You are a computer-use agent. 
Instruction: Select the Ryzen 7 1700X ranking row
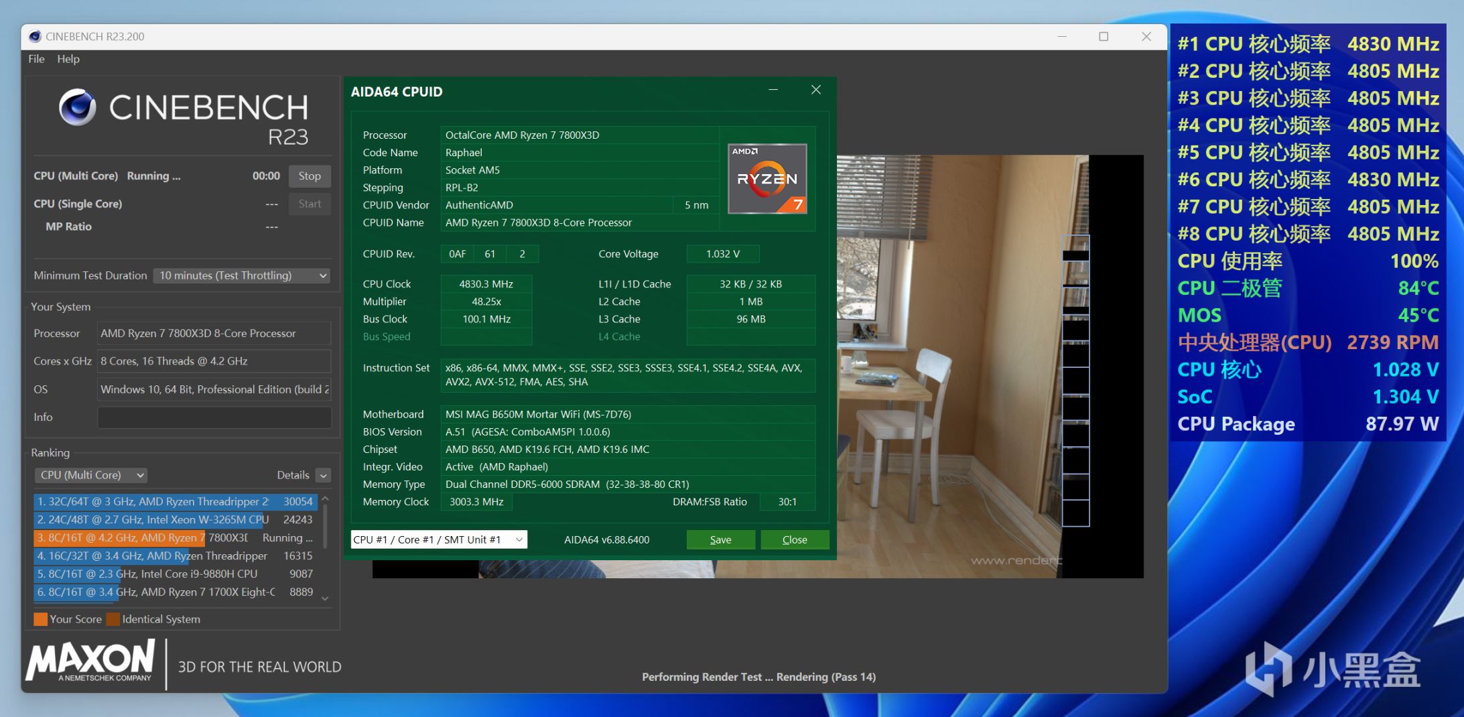pyautogui.click(x=176, y=592)
